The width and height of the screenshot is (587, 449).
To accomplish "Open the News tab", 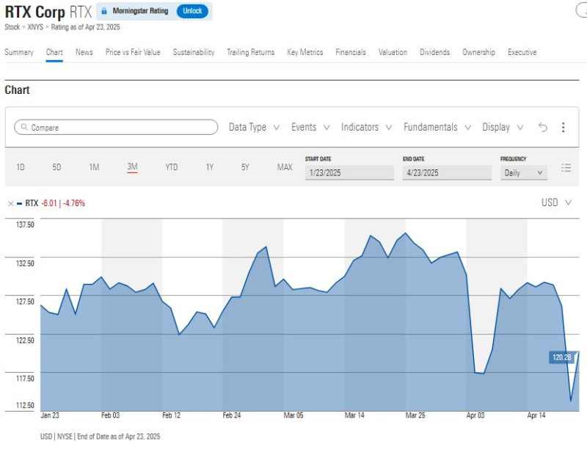I will coord(84,52).
